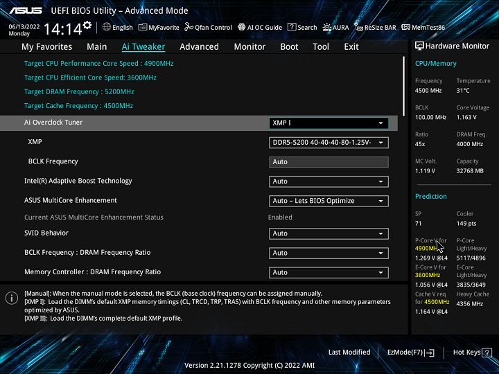Image resolution: width=499 pixels, height=374 pixels.
Task: Click the BCLK Frequency input field
Action: 329,162
